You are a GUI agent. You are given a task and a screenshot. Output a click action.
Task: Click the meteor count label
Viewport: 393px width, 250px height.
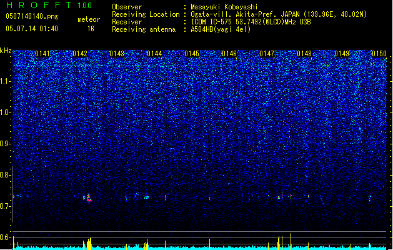coord(89,19)
